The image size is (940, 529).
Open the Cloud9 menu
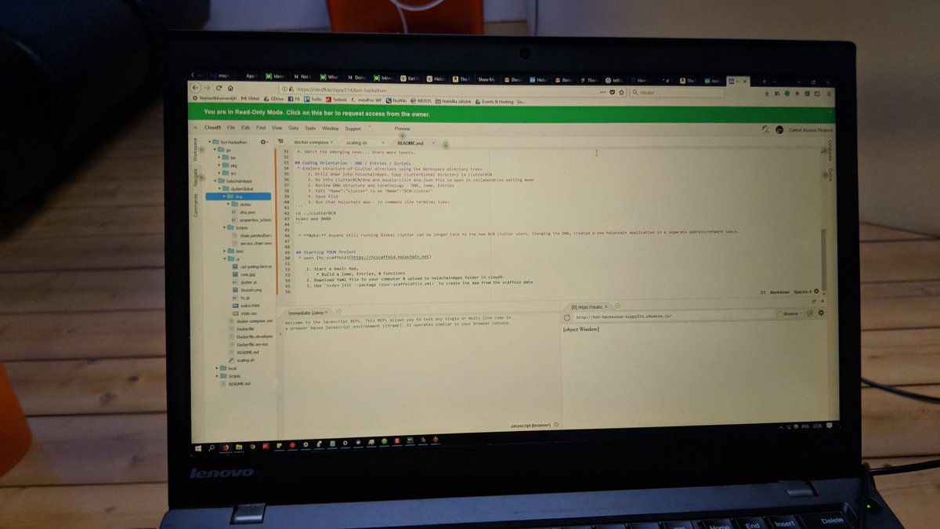[212, 127]
